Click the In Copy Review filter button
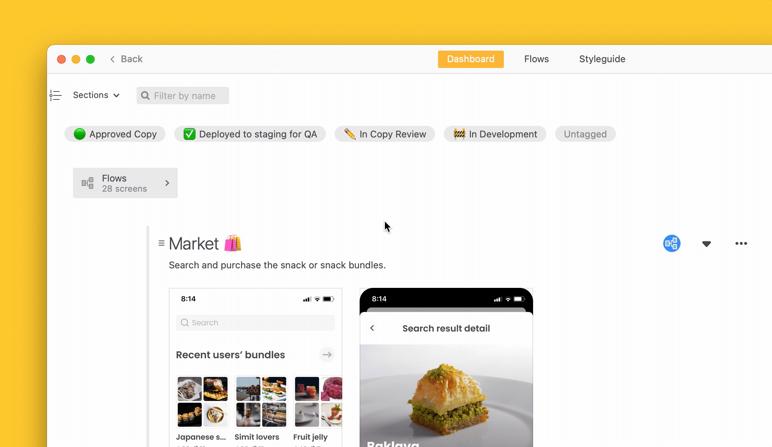 385,134
